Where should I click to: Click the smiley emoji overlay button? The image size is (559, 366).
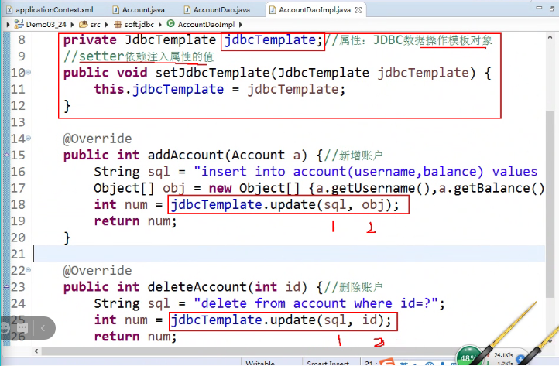[x=5, y=327]
